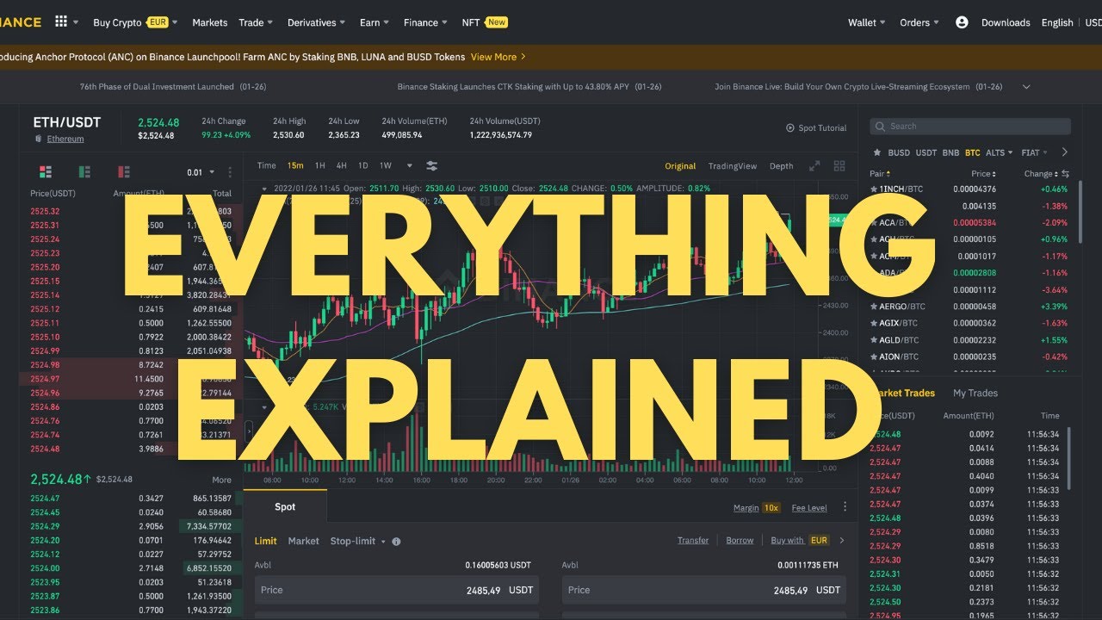Select the 1D chart interval

point(363,165)
